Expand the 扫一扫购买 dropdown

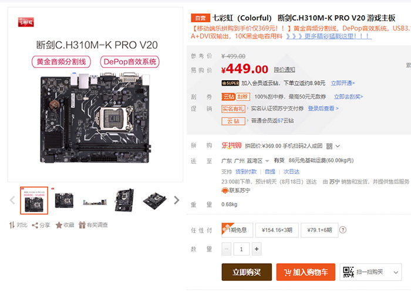click(x=396, y=272)
